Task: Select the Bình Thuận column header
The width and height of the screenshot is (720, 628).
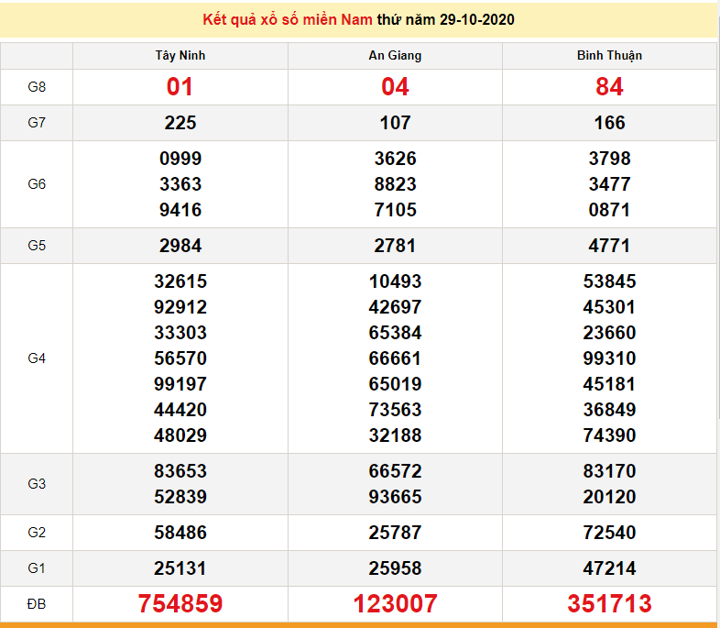Action: pyautogui.click(x=609, y=56)
